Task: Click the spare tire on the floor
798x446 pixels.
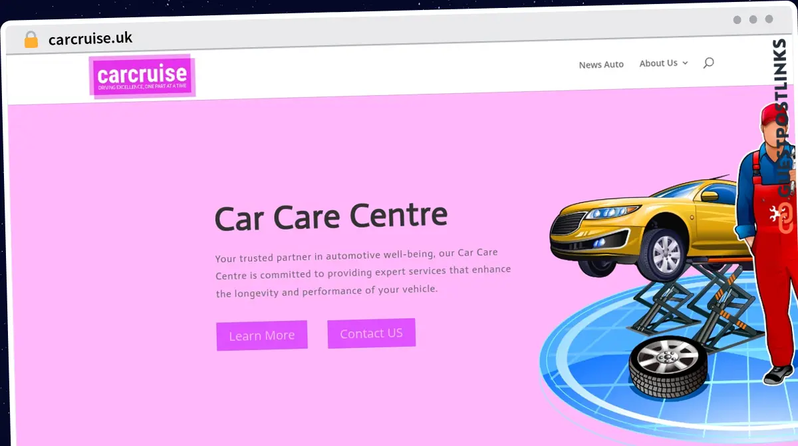Action: [x=667, y=365]
